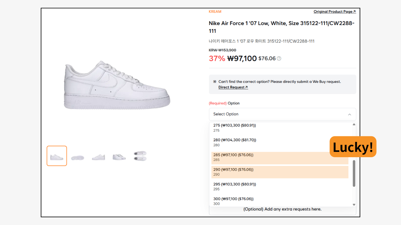Click the price info question mark icon
This screenshot has height=225, width=401.
coord(279,58)
